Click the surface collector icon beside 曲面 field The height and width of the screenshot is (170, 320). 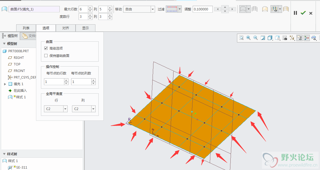pyautogui.click(x=4, y=9)
